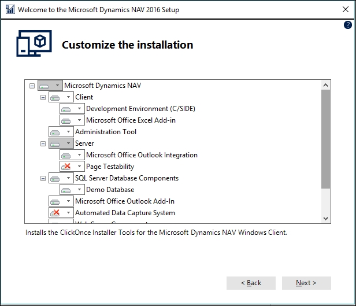Click the drive icon beside Server

click(55, 144)
